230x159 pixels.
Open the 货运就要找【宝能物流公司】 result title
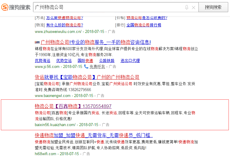[87, 77]
